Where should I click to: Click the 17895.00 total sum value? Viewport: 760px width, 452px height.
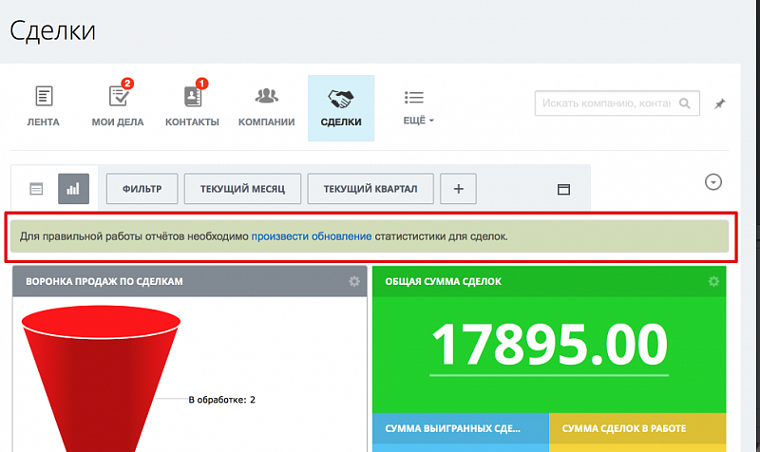pyautogui.click(x=549, y=346)
